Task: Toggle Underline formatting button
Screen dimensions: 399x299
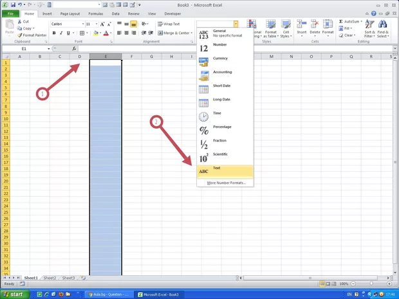Action: [x=68, y=33]
